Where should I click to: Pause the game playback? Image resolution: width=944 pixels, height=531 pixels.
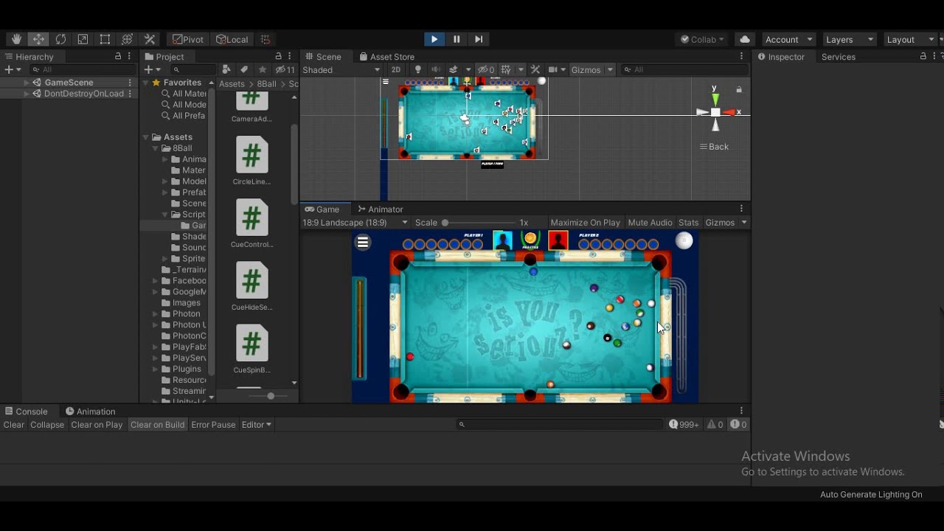pos(457,39)
